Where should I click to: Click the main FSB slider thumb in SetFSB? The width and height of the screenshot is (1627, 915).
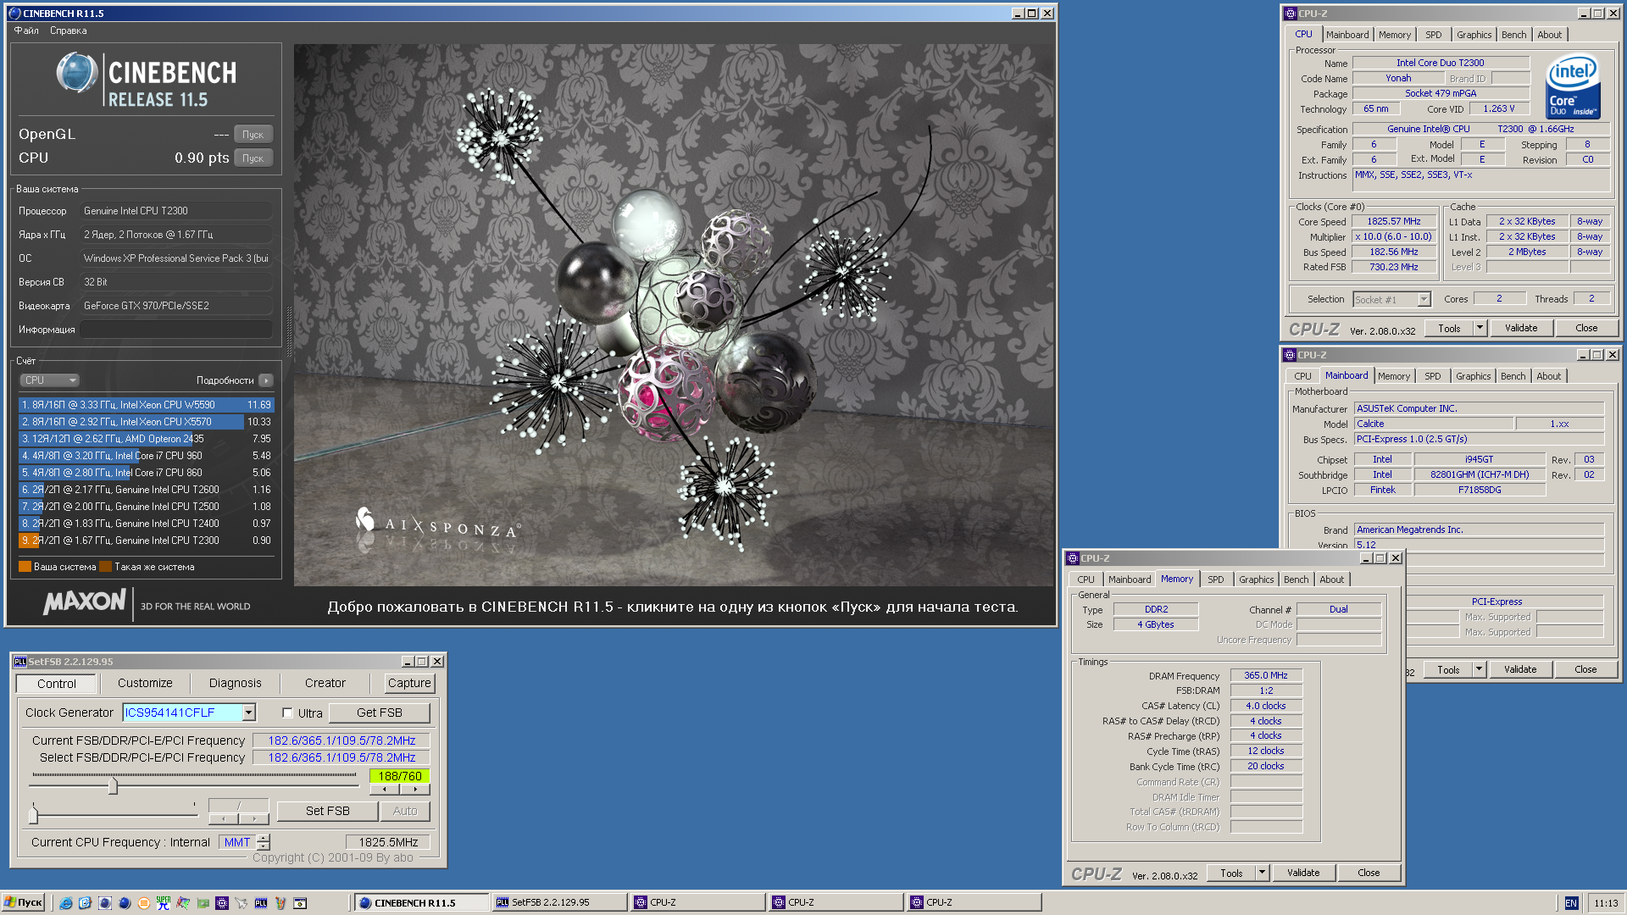113,786
